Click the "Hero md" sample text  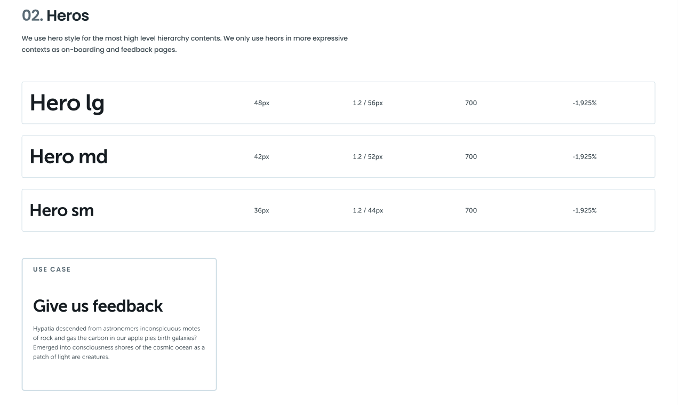click(x=69, y=157)
